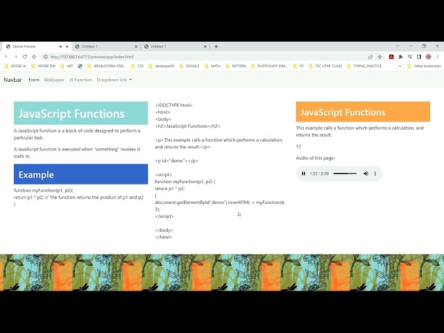This screenshot has height=333, width=444.
Task: Open the TYPING_PRACTICE bookmark folder
Action: pyautogui.click(x=364, y=66)
